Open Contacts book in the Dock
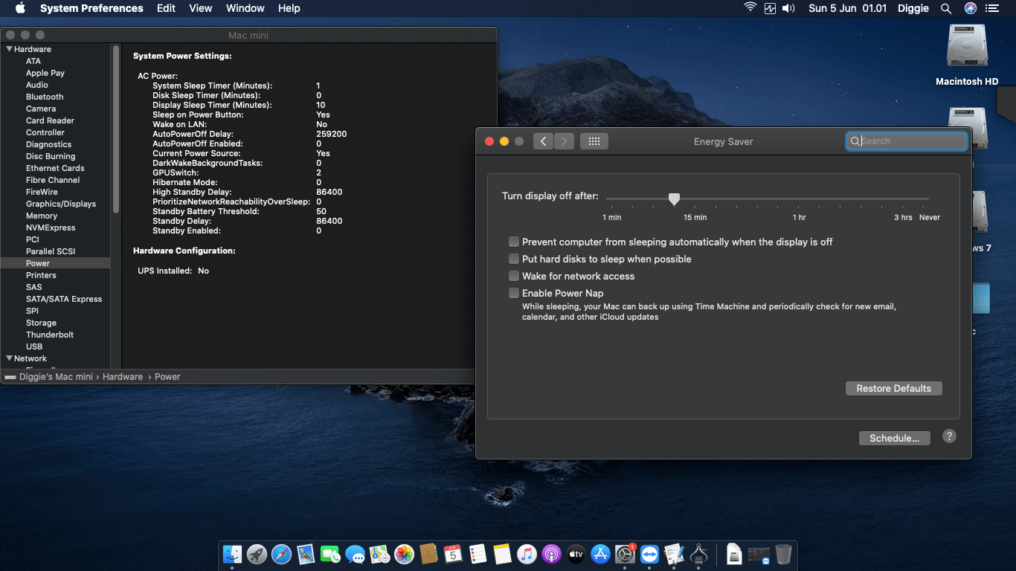 428,554
